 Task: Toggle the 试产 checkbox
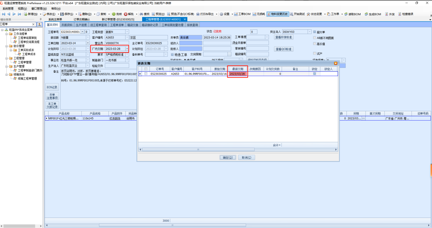(314, 53)
